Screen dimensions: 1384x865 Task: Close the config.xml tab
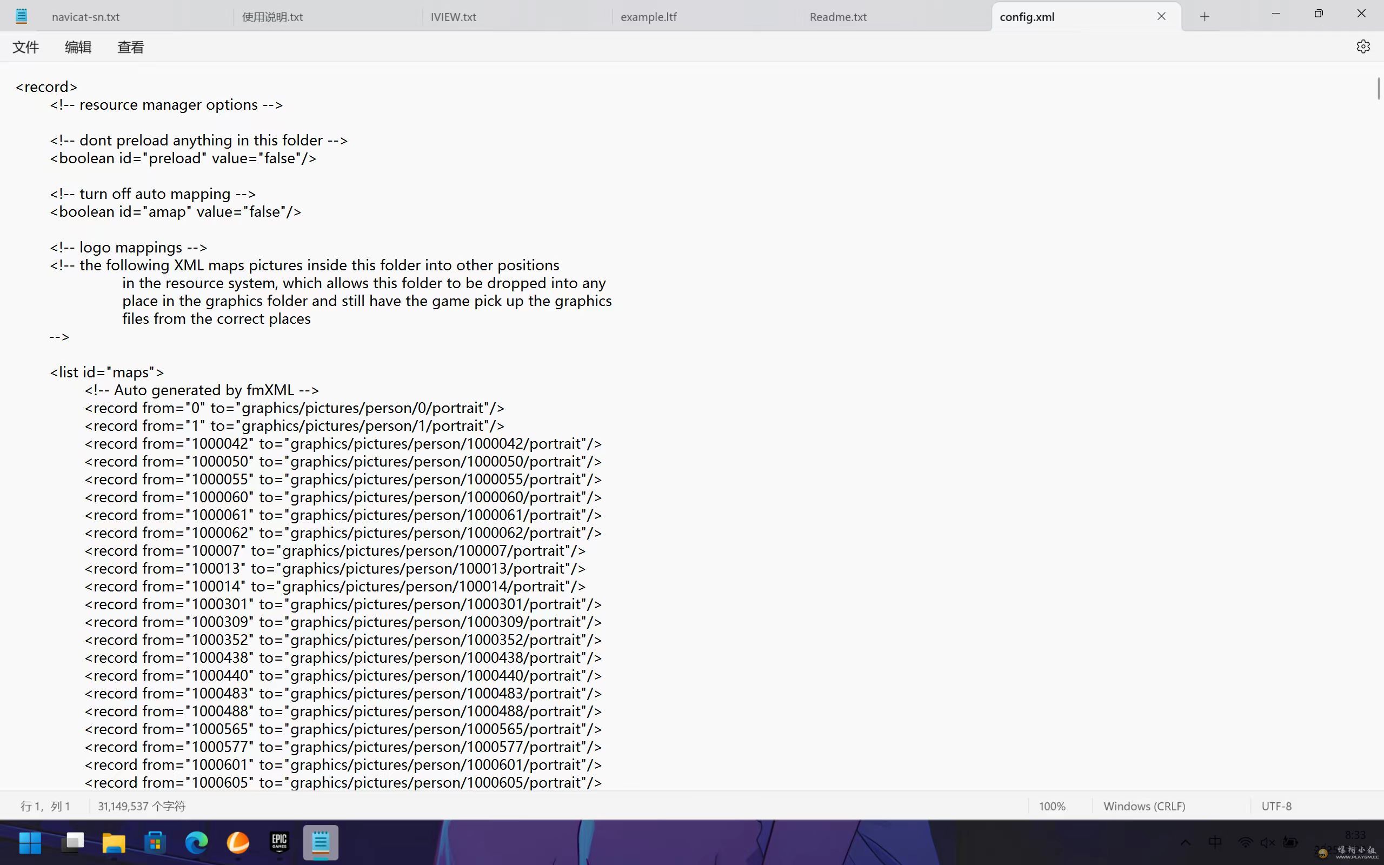1161,17
